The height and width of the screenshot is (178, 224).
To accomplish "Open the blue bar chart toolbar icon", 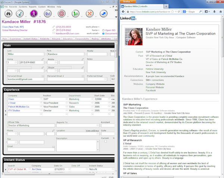I will point(47,13).
